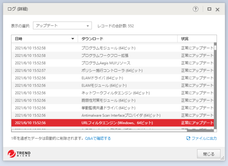Click the resize grip at window corner
228x166 pixels.
point(222,158)
